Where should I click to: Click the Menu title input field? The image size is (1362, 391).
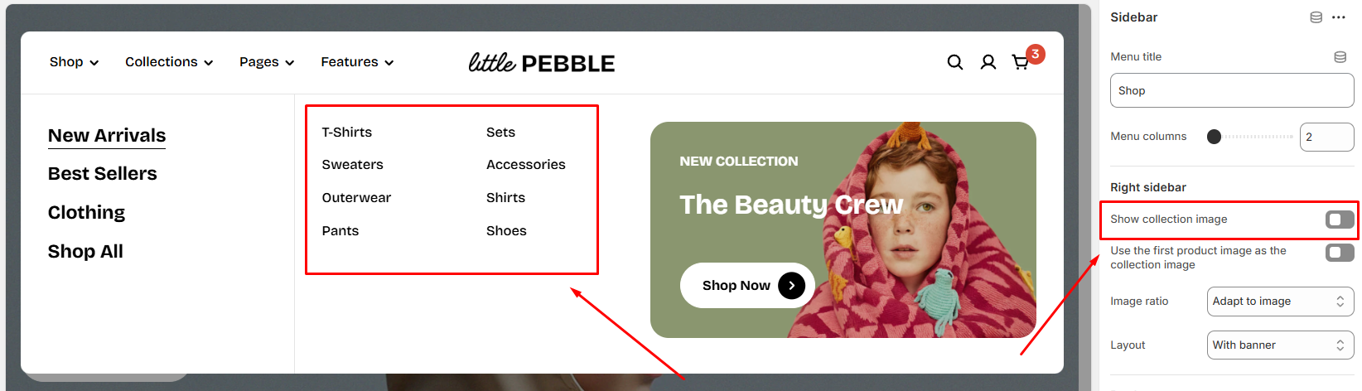1231,91
